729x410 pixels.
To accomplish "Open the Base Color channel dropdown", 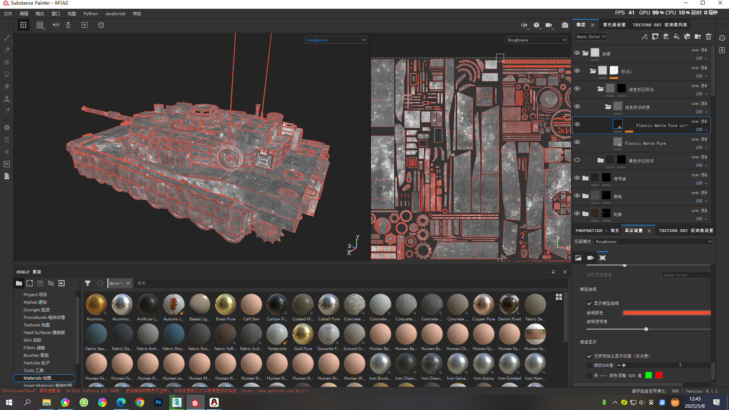I will [591, 37].
